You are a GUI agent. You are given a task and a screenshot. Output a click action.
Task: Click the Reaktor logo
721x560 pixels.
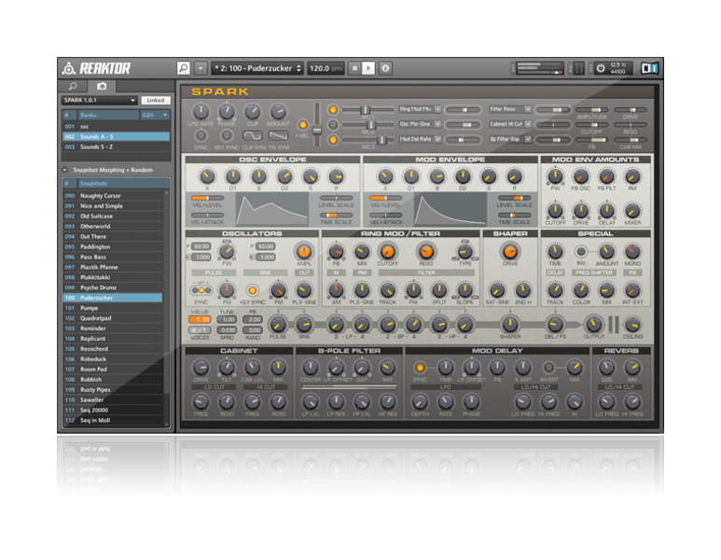click(x=97, y=68)
